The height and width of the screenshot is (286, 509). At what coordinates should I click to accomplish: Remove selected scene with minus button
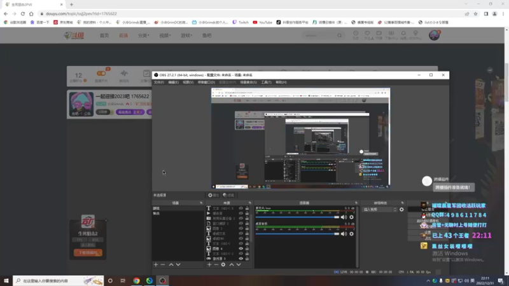tap(163, 264)
